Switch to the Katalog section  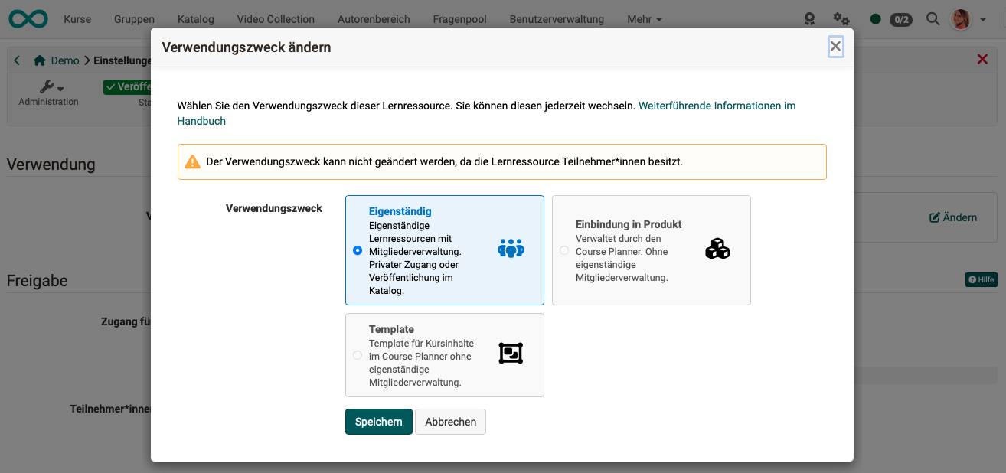click(195, 19)
